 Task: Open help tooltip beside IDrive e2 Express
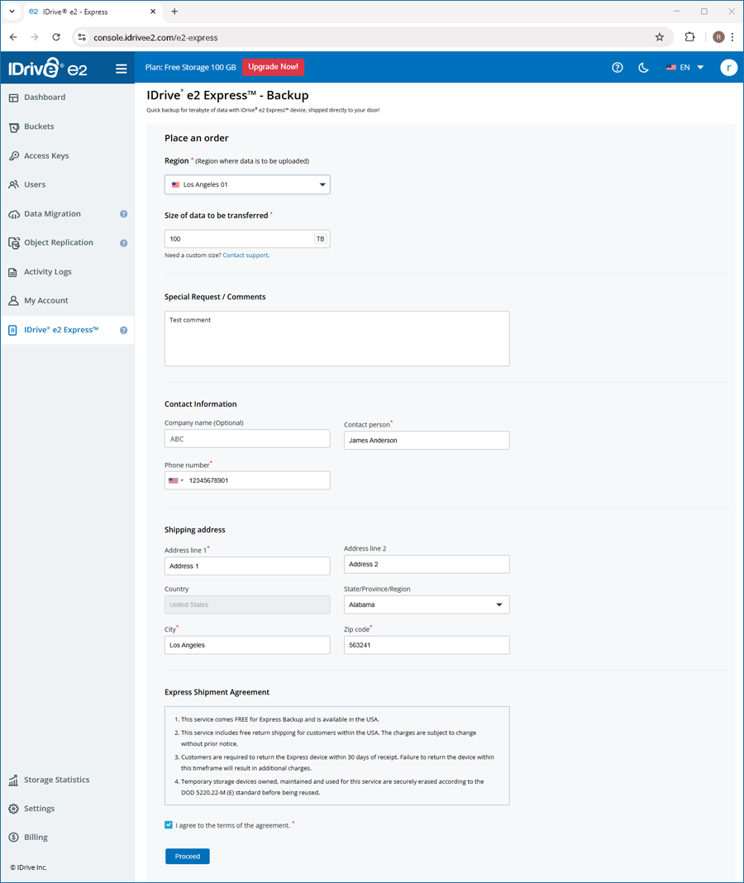coord(123,331)
